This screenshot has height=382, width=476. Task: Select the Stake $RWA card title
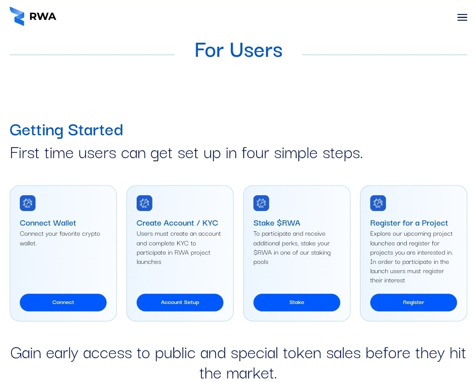coord(277,223)
